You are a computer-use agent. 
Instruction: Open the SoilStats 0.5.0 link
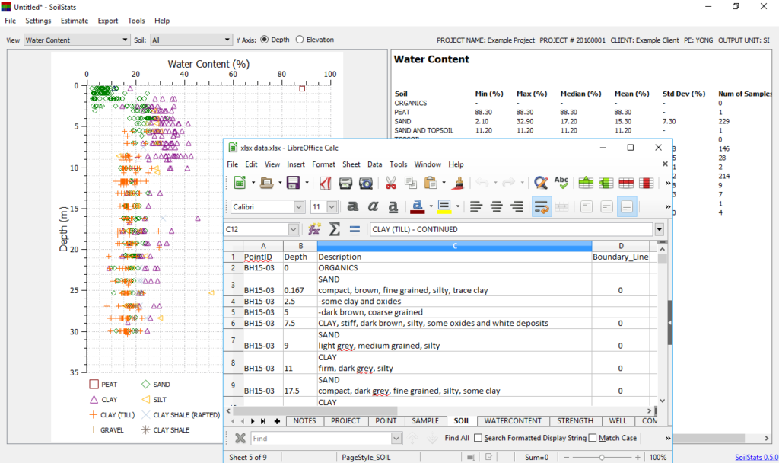pos(756,458)
